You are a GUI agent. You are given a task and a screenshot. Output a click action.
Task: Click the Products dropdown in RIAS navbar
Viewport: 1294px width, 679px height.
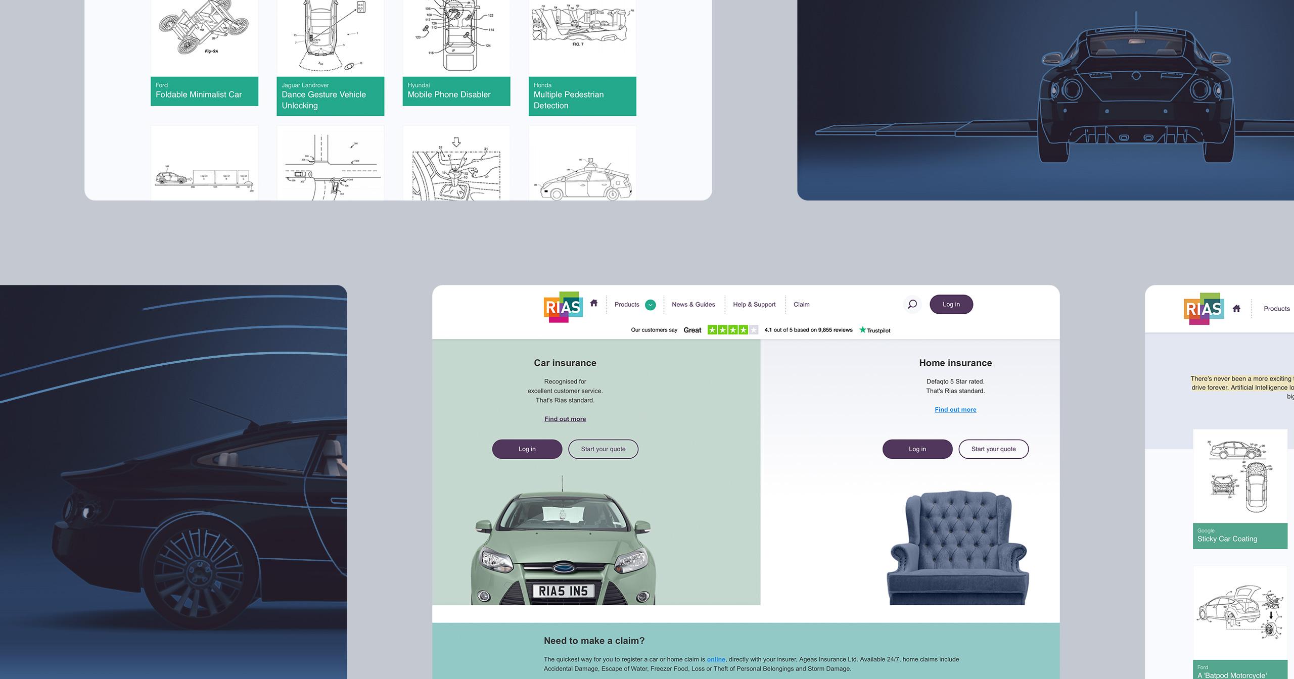[633, 305]
